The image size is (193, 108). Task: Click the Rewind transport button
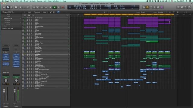tap(42, 7)
